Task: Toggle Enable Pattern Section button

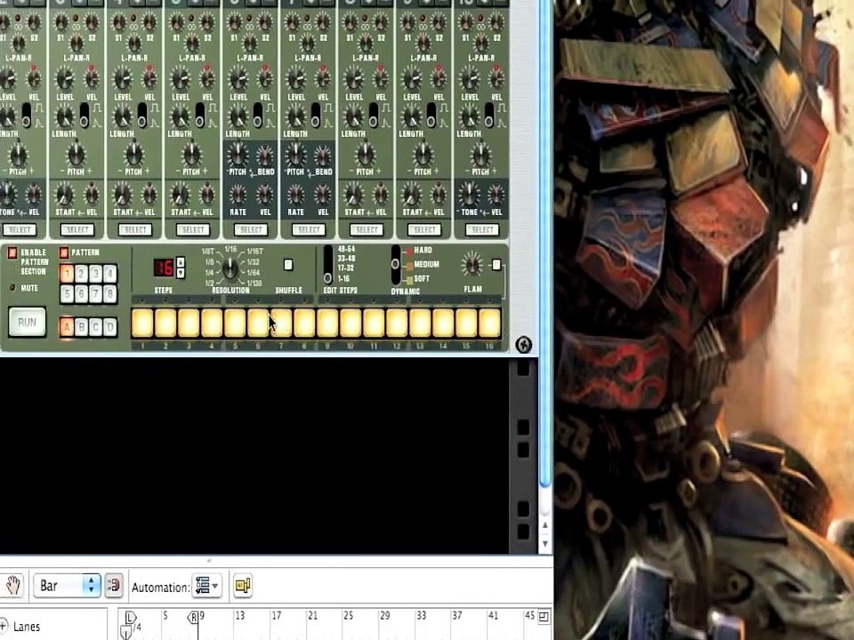Action: click(12, 253)
